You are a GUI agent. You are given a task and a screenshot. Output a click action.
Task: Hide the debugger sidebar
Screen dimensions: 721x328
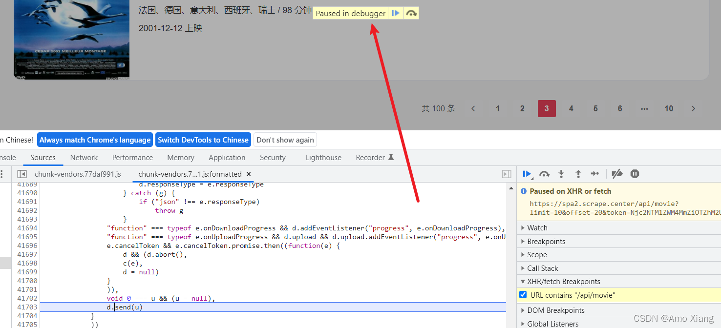507,174
